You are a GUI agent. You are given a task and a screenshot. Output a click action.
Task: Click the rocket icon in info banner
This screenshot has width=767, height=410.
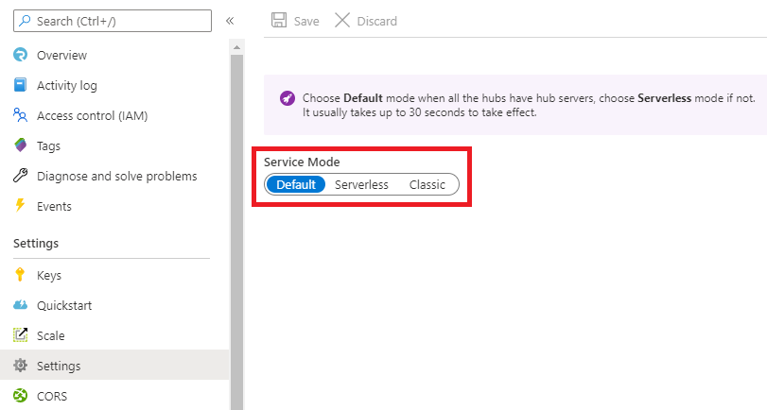pyautogui.click(x=287, y=98)
